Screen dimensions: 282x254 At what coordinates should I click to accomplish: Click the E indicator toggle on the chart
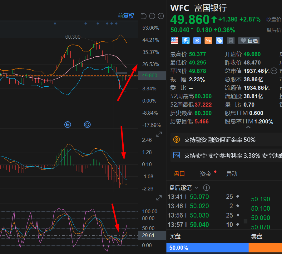pos(68,124)
